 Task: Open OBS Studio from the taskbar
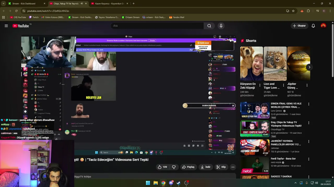tap(186, 183)
